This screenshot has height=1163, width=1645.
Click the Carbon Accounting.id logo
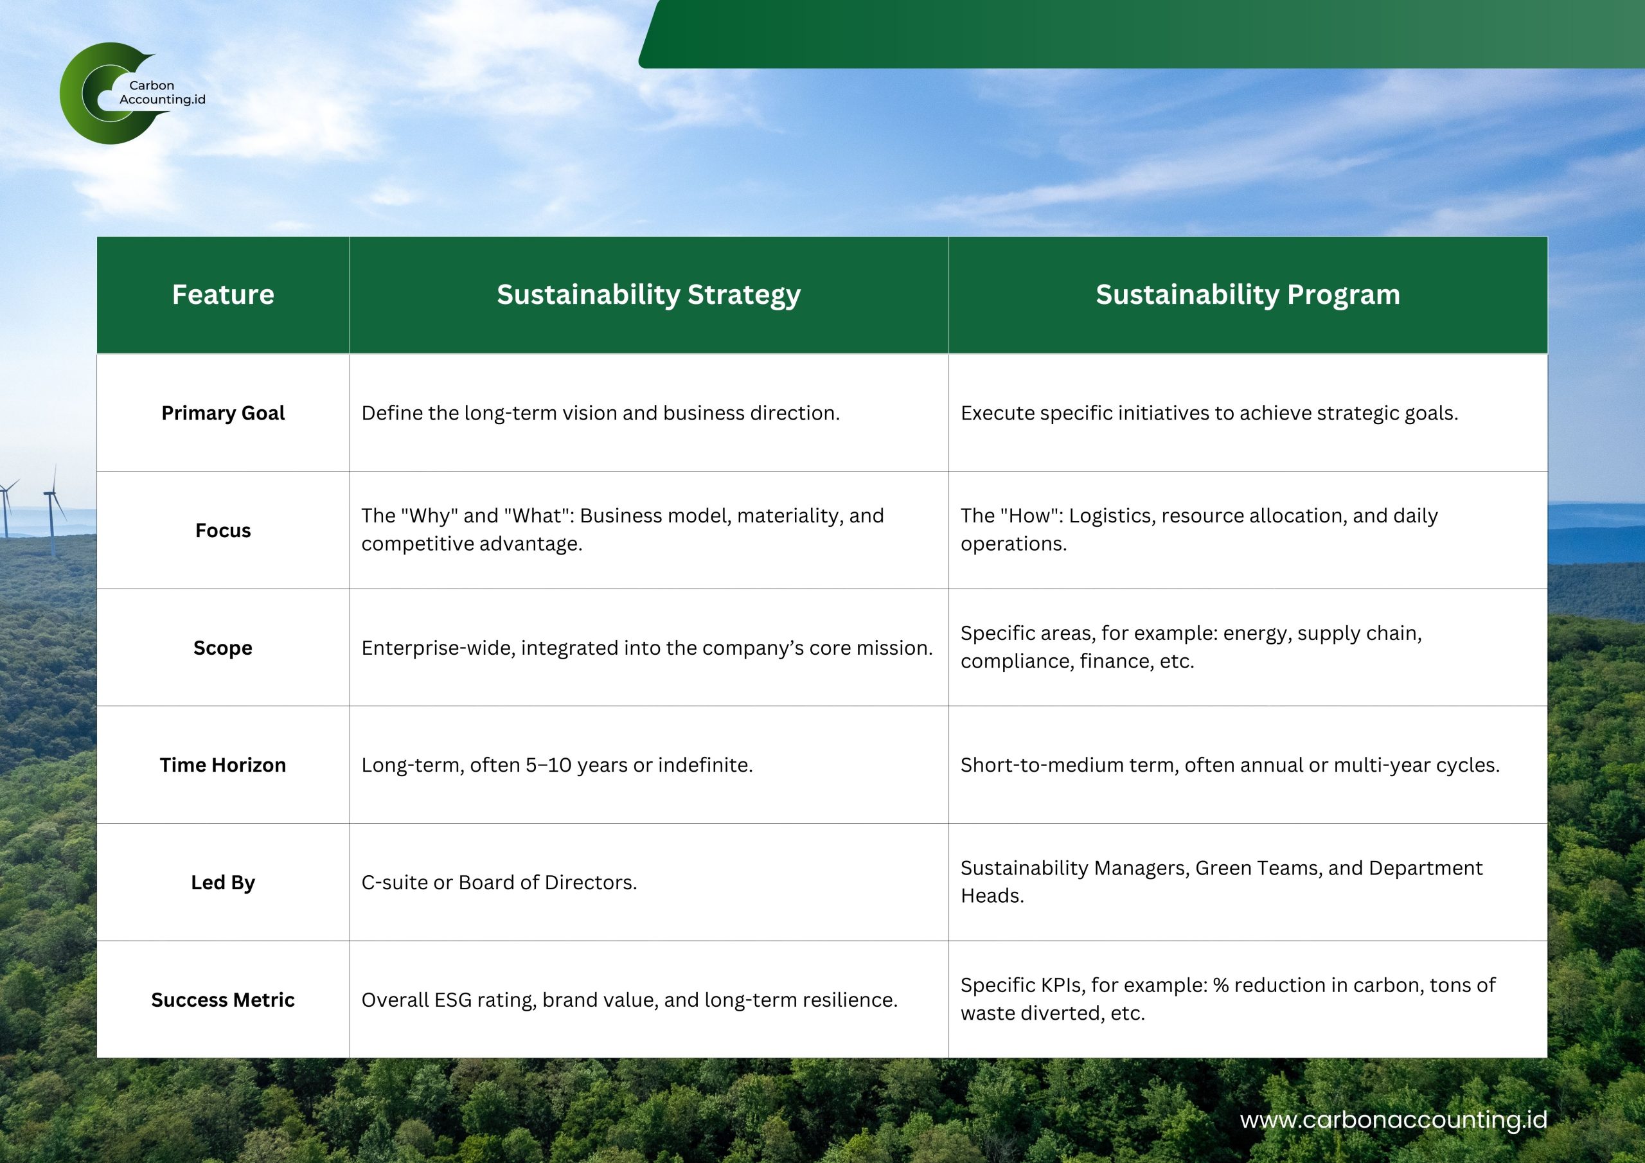[131, 93]
